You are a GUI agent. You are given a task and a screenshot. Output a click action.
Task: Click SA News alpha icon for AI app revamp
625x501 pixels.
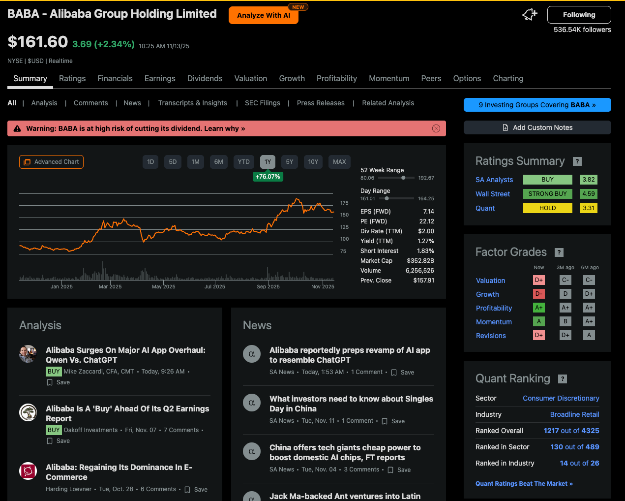(x=252, y=354)
